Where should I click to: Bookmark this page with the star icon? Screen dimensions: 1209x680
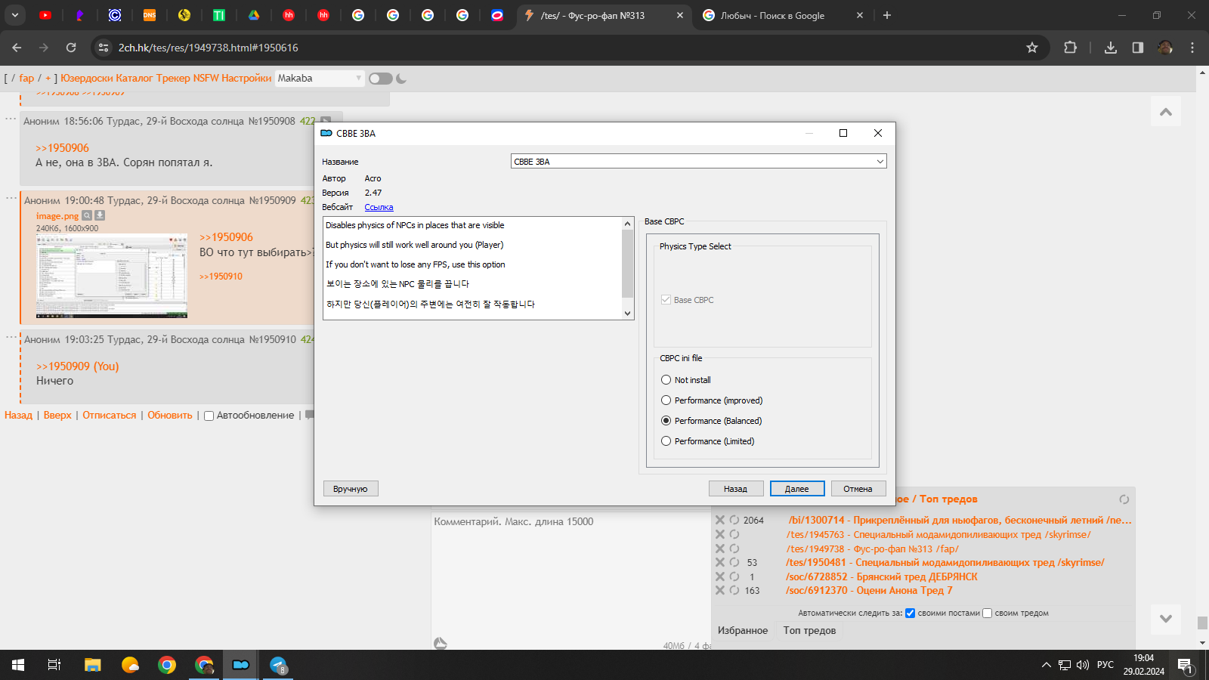1032,48
